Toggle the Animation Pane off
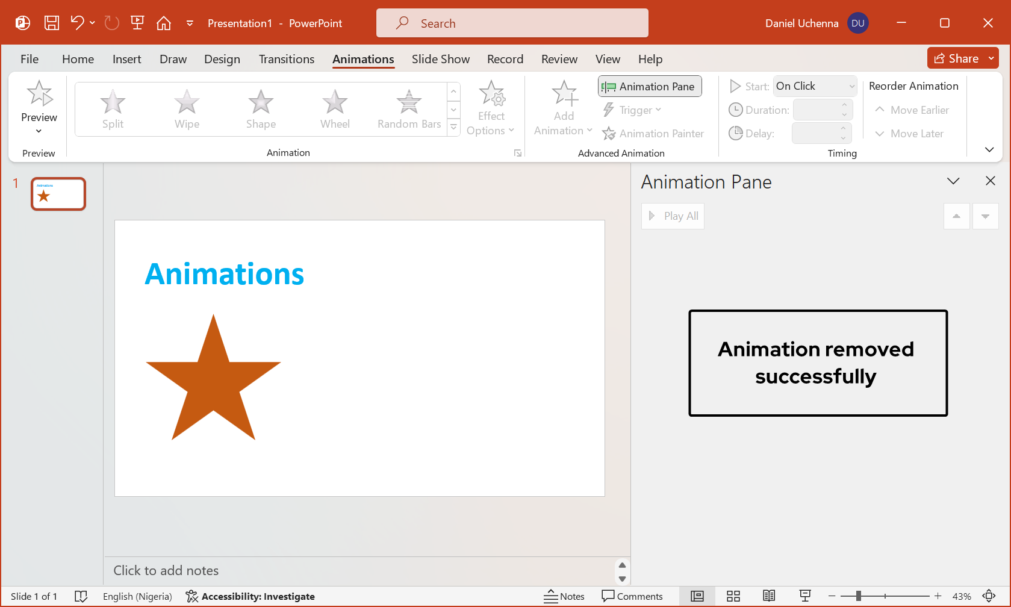The width and height of the screenshot is (1011, 607). click(x=649, y=86)
